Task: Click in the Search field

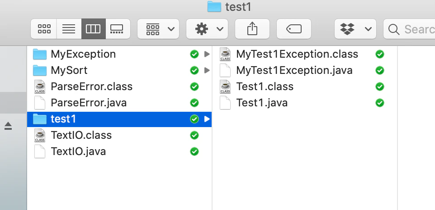Action: pos(411,29)
